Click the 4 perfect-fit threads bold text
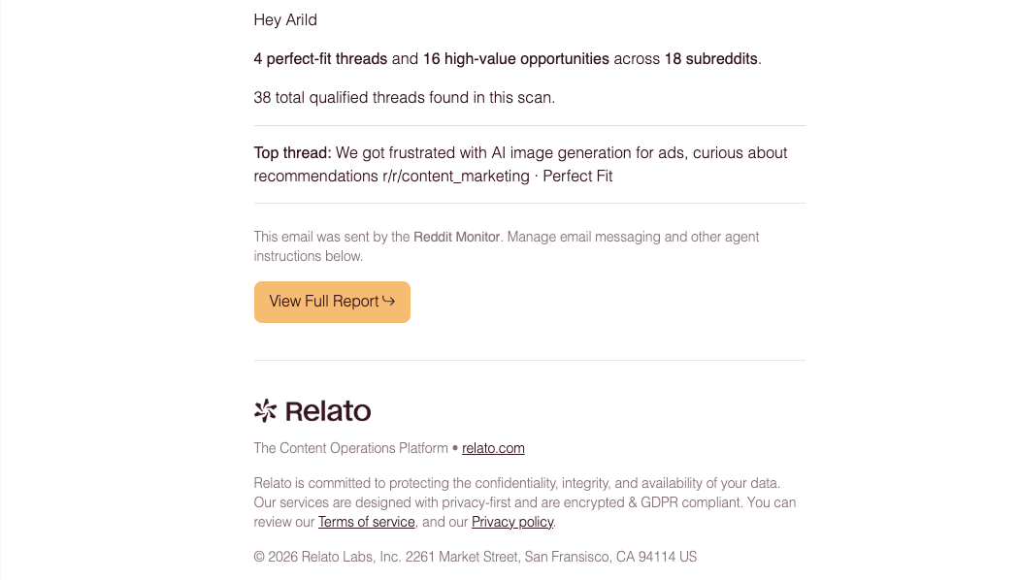This screenshot has width=1019, height=580. click(x=319, y=58)
